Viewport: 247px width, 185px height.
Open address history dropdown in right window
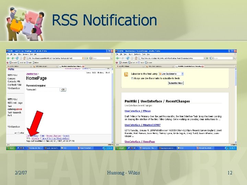point(204,58)
